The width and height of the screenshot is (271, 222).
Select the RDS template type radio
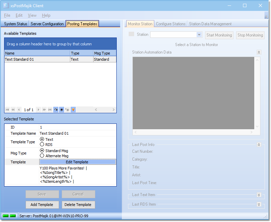pyautogui.click(x=42, y=145)
